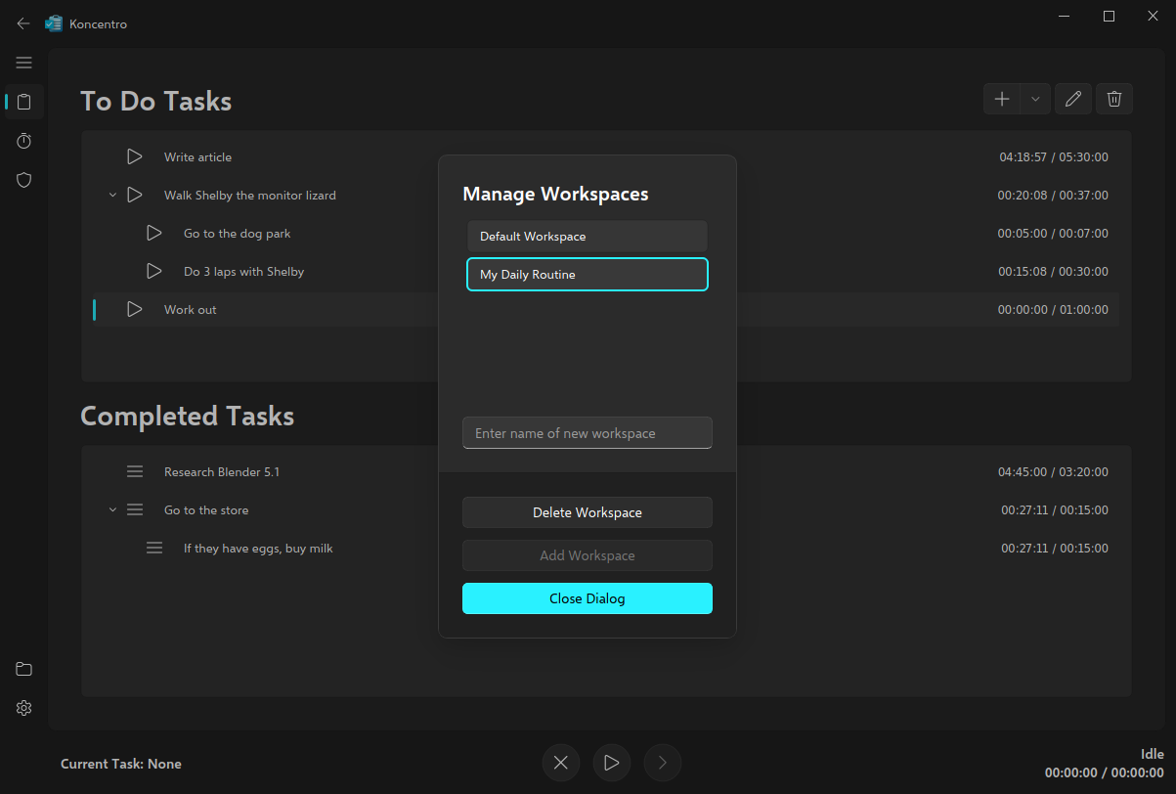Collapse the Go to the store task
The height and width of the screenshot is (794, 1176).
(x=112, y=510)
